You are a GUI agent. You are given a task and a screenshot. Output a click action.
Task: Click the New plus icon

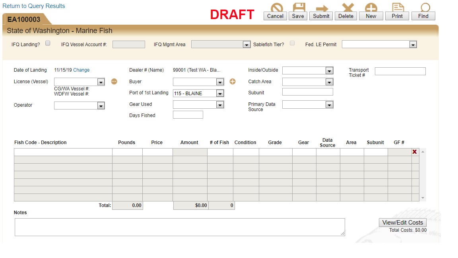point(371,8)
